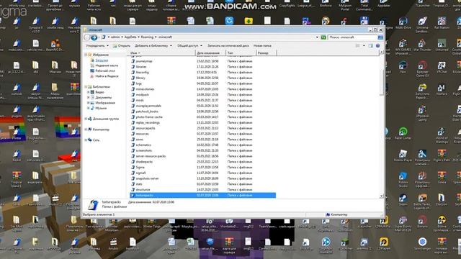
Task: Select the libraries folder row
Action: coord(203,67)
